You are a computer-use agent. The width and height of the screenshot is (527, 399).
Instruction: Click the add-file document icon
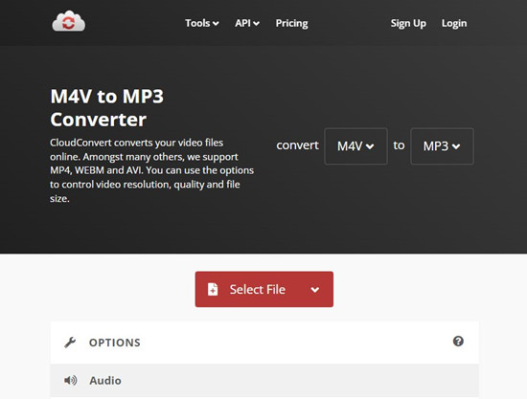[x=213, y=289]
